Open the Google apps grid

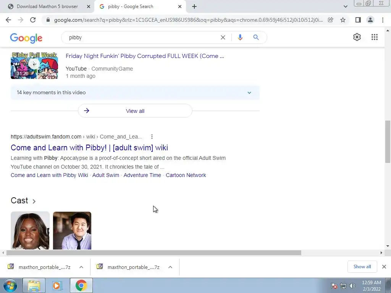(x=374, y=37)
